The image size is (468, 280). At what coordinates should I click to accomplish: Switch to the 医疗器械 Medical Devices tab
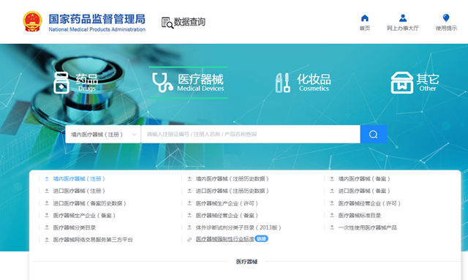(188, 83)
